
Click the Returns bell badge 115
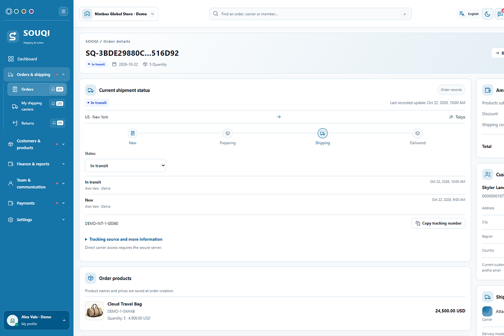57,123
